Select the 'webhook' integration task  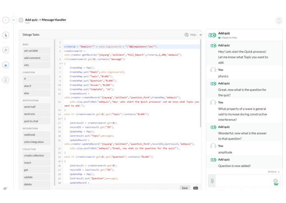point(36,135)
